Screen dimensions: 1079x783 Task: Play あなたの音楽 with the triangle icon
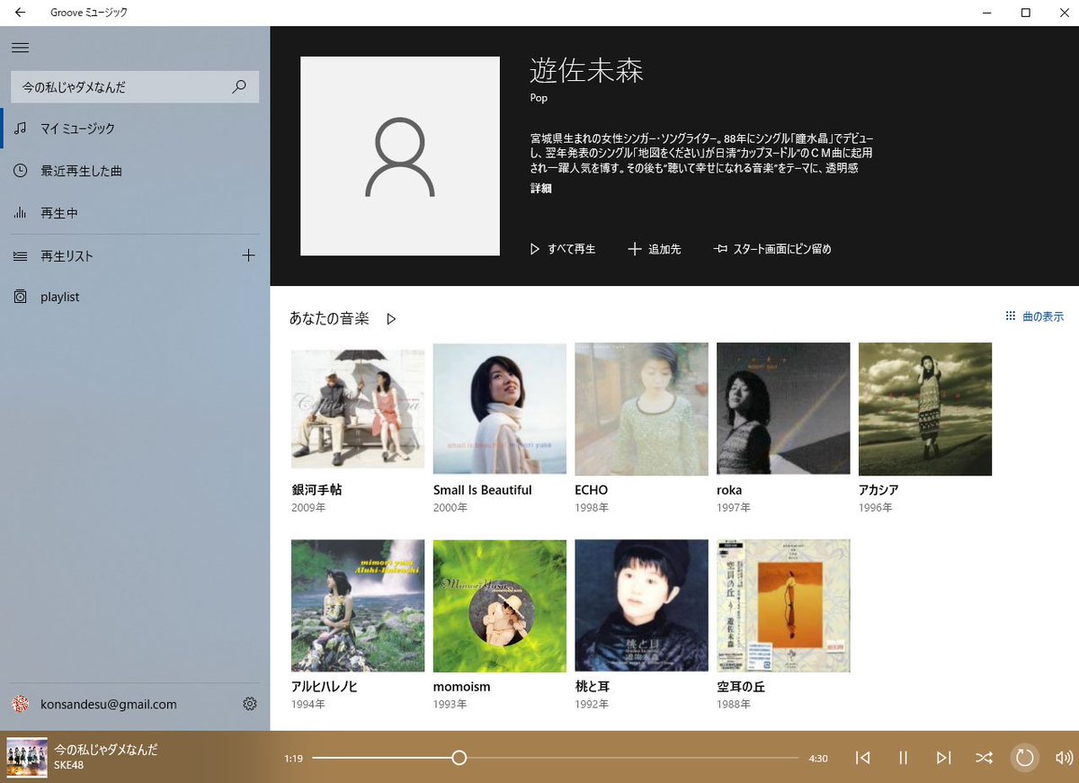(391, 318)
